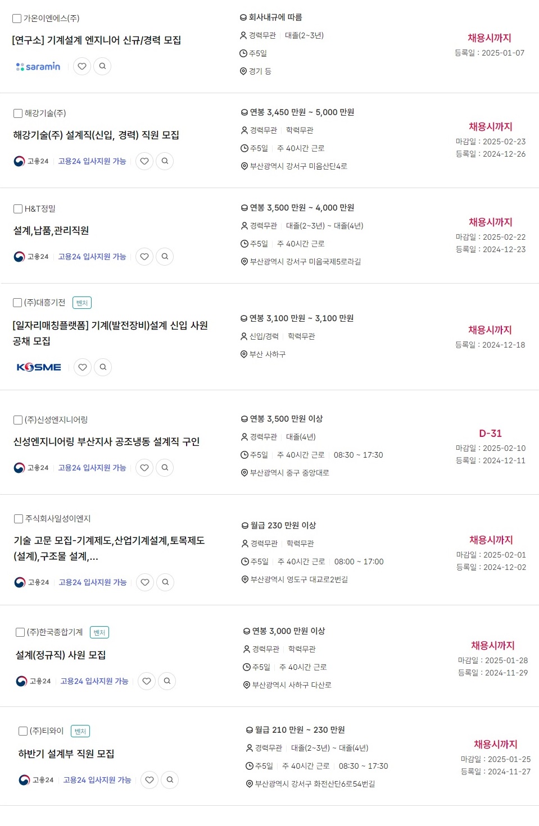Check the 가온이엔에스(주) checkbox

17,19
